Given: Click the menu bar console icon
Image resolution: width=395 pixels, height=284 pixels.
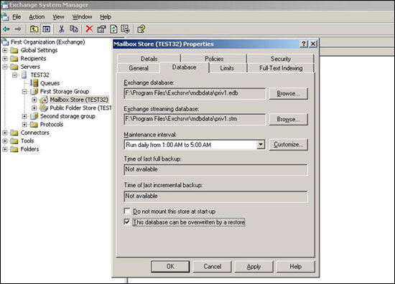Looking at the screenshot, I should point(5,17).
